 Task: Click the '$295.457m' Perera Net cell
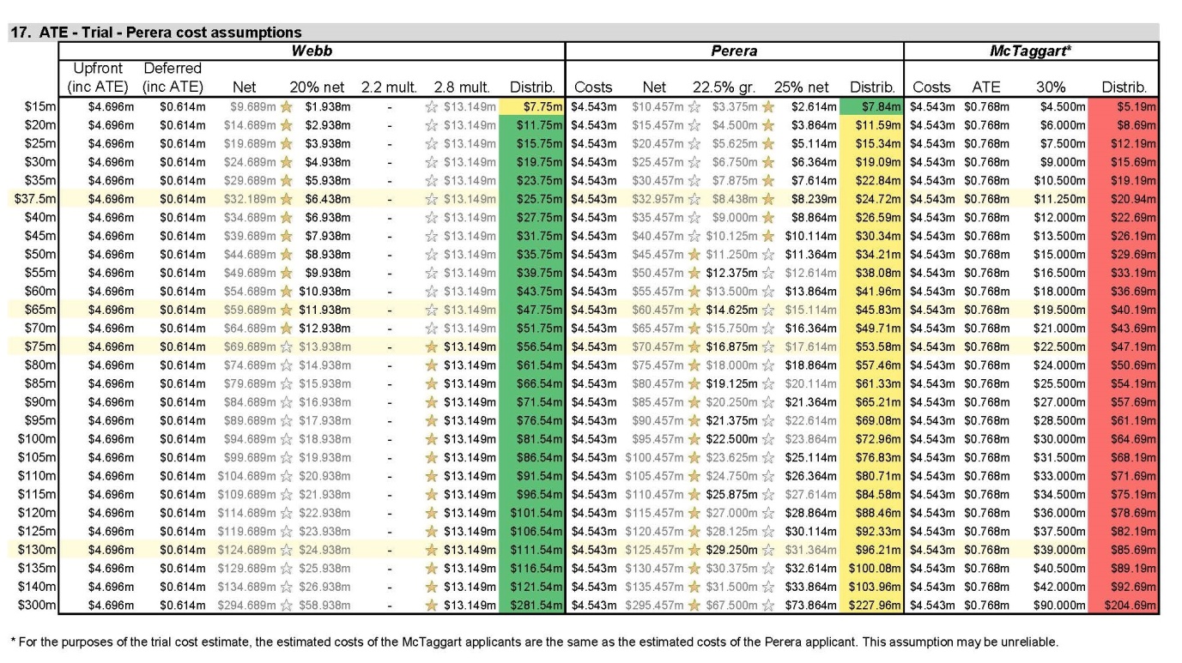coord(656,606)
